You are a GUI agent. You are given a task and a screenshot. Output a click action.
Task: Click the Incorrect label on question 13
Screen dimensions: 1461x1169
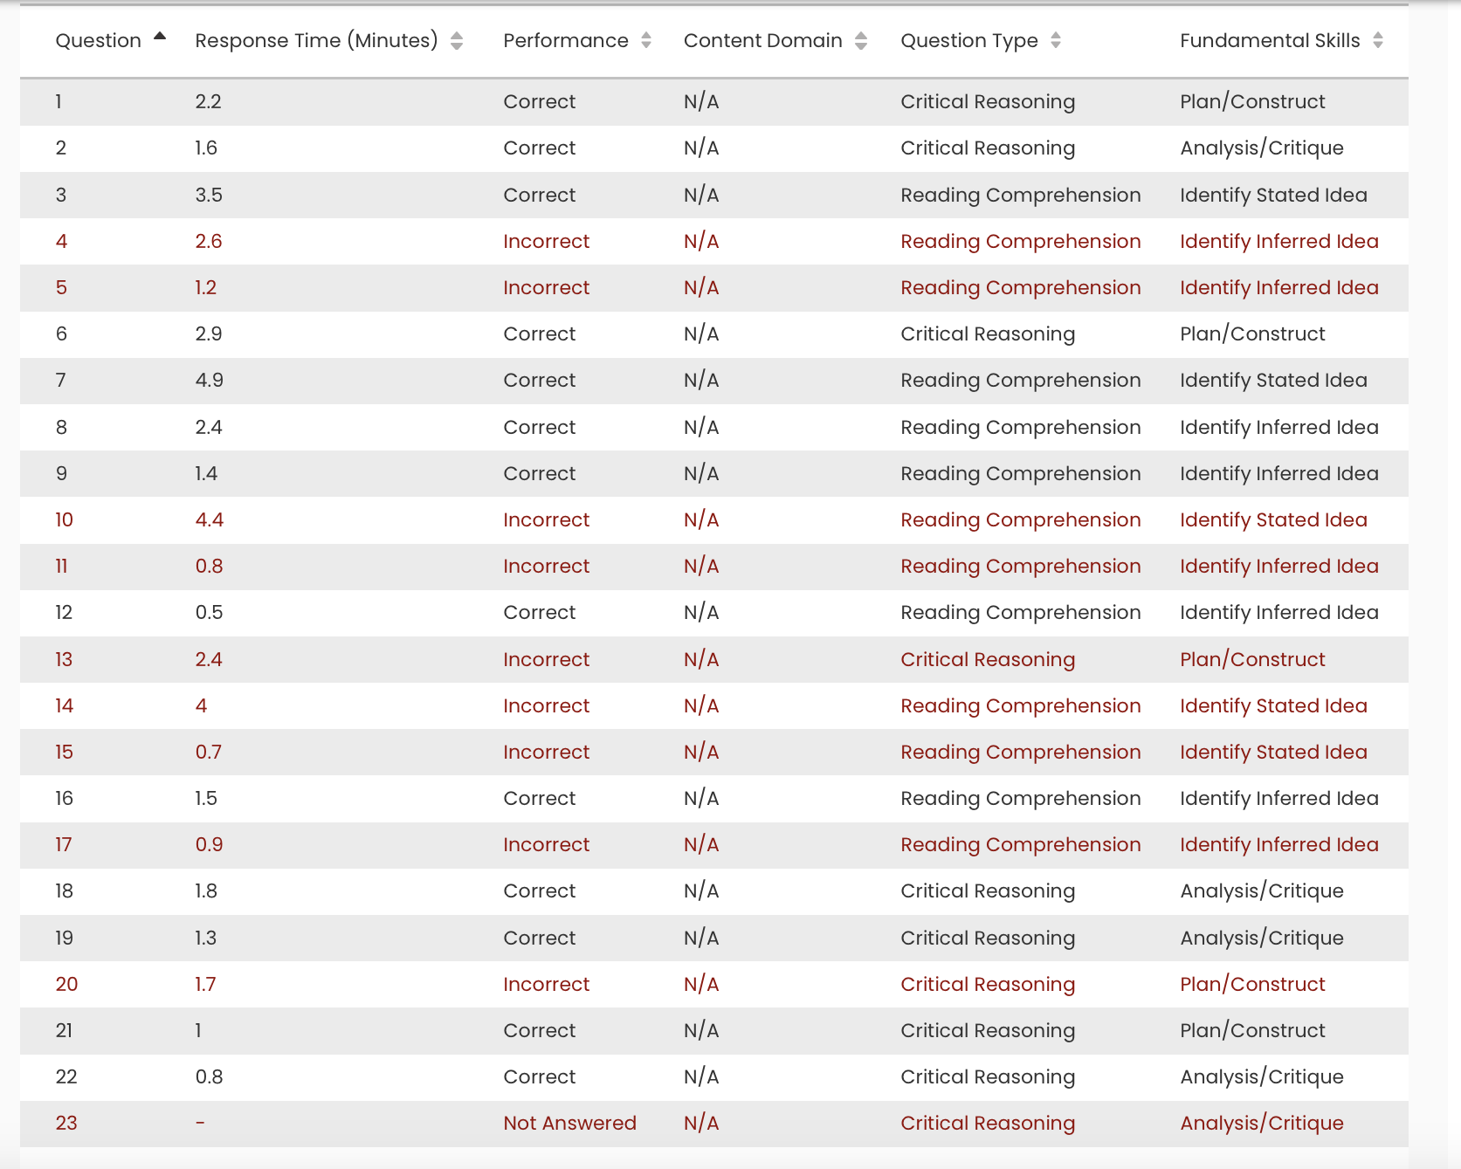[546, 659]
